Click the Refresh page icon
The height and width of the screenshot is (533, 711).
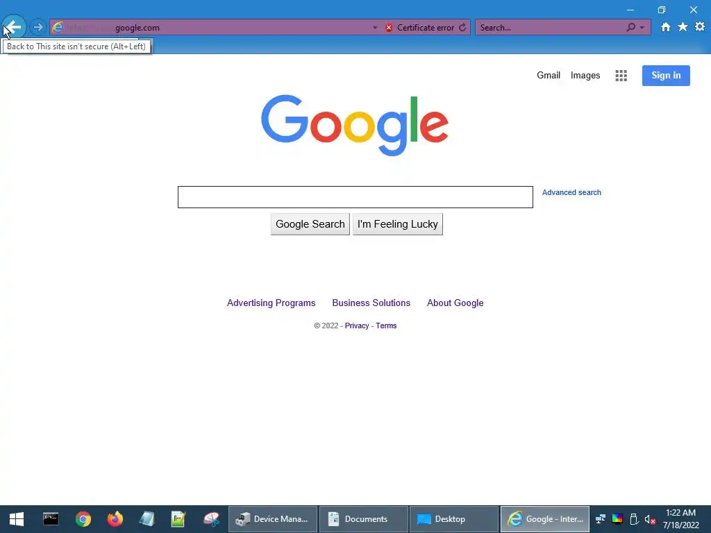(x=462, y=28)
